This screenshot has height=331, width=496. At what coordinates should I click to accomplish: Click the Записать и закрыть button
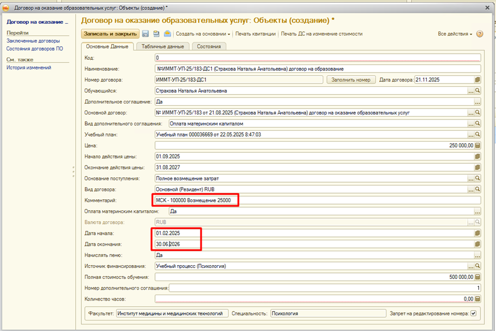pyautogui.click(x=110, y=34)
